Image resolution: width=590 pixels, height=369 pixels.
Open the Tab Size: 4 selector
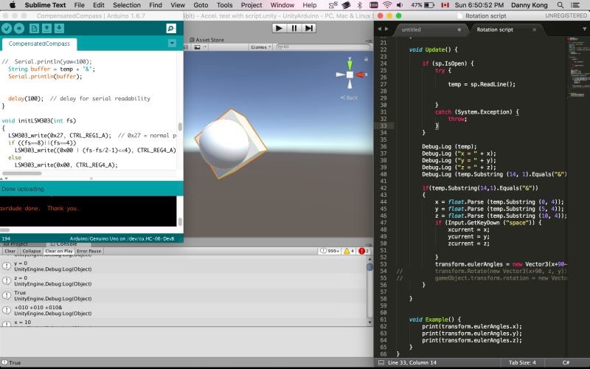pos(522,362)
